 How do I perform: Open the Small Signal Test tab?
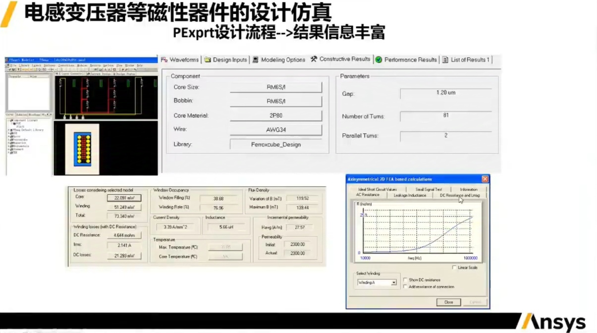[429, 189]
